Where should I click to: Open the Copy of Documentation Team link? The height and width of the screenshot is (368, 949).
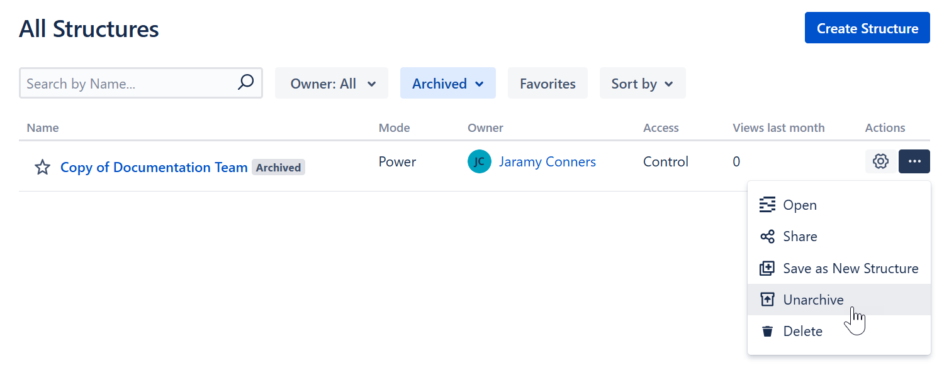coord(154,168)
